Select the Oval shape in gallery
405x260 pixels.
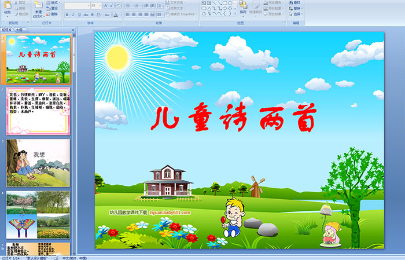tap(230, 3)
